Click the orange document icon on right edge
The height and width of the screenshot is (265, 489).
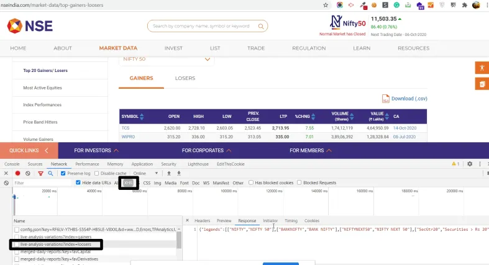[x=482, y=84]
